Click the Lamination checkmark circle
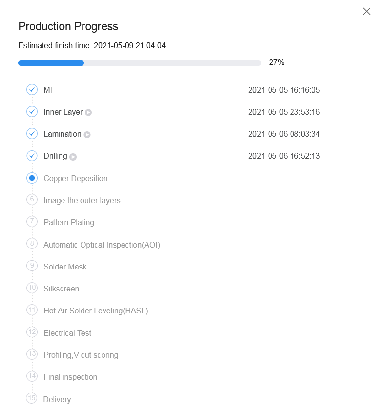 [x=32, y=134]
